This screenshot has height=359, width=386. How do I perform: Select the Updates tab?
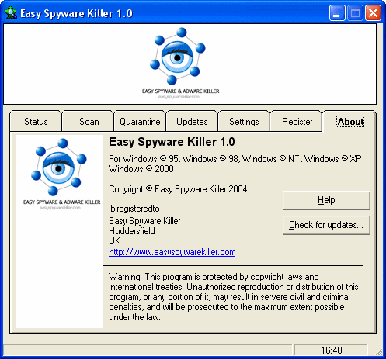tap(192, 122)
